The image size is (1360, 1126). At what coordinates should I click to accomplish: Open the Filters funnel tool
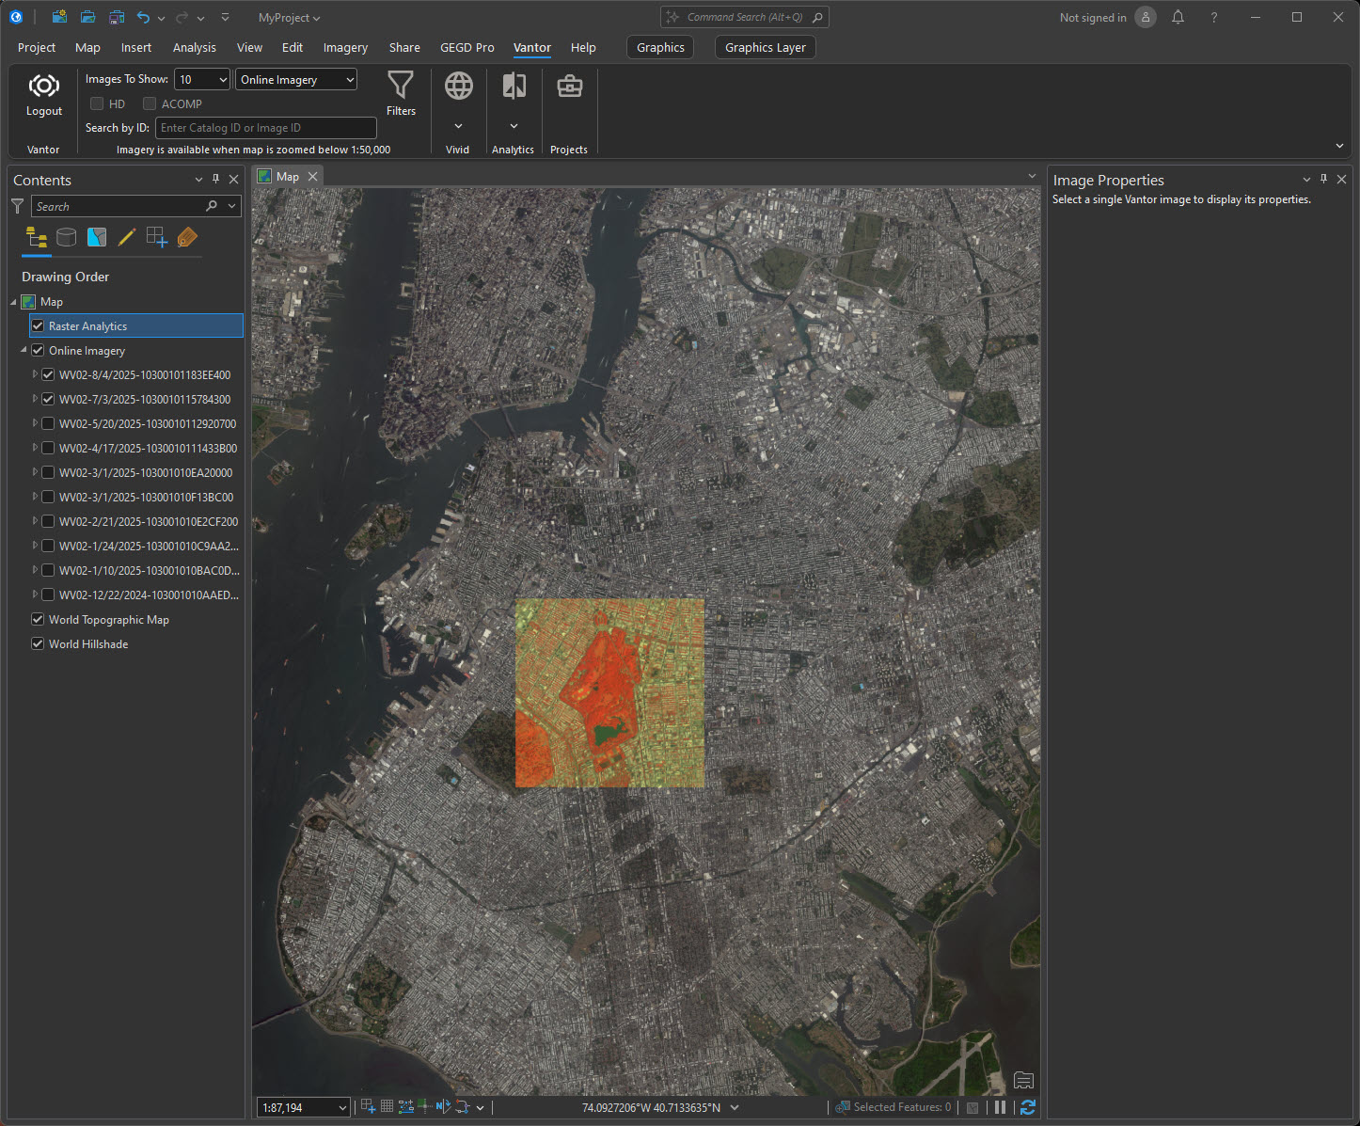401,87
